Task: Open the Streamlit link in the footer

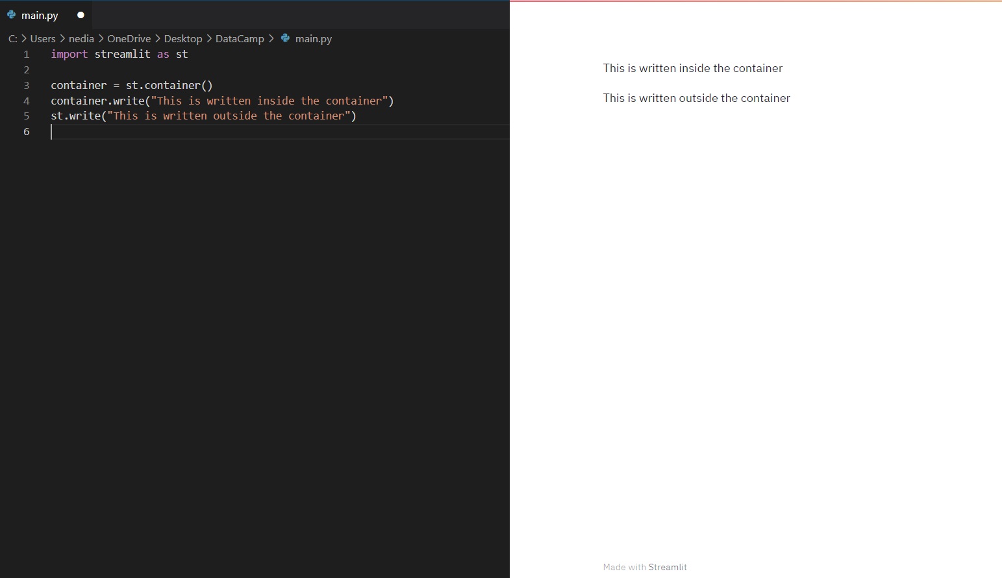Action: [x=668, y=567]
